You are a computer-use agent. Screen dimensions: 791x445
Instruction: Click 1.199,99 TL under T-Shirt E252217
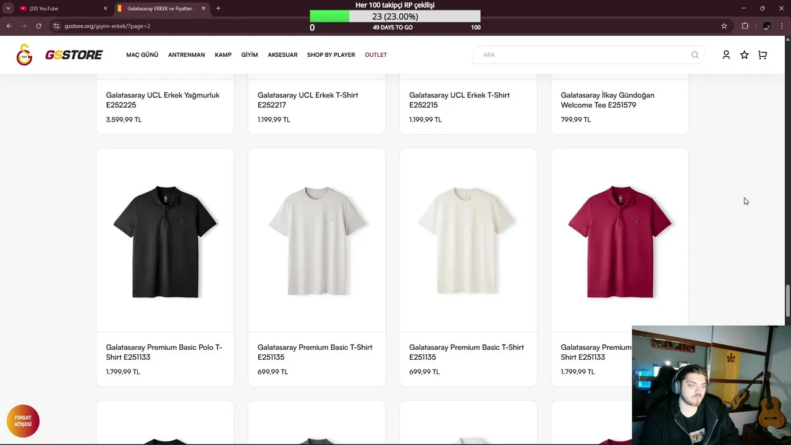[x=274, y=120]
